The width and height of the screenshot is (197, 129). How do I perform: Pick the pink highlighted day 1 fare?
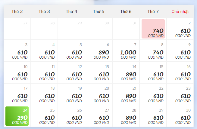coord(153,29)
